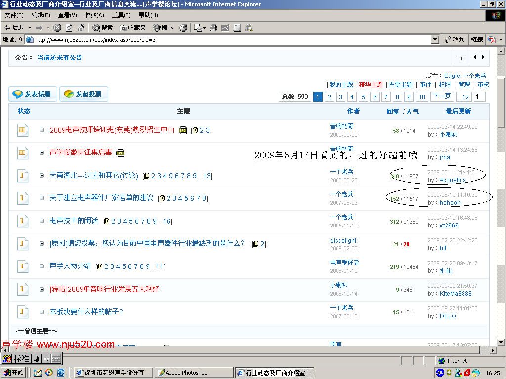The height and width of the screenshot is (379, 506).
Task: Open the History toolbar icon
Action: tap(183, 28)
